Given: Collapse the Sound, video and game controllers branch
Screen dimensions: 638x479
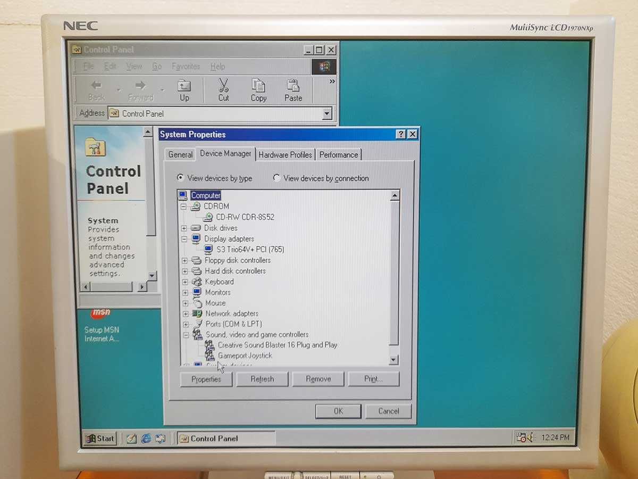Looking at the screenshot, I should click(x=186, y=335).
